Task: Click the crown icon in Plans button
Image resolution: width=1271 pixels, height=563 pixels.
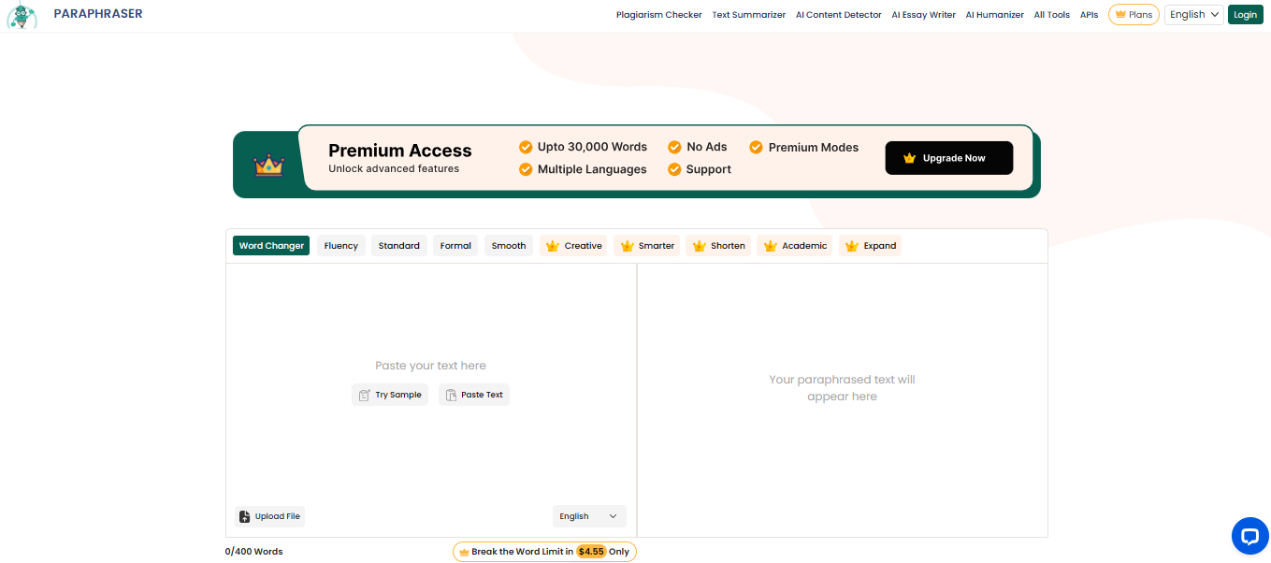Action: pyautogui.click(x=1120, y=14)
